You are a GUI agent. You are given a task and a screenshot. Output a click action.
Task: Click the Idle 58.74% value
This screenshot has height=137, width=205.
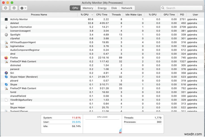click(76, 126)
